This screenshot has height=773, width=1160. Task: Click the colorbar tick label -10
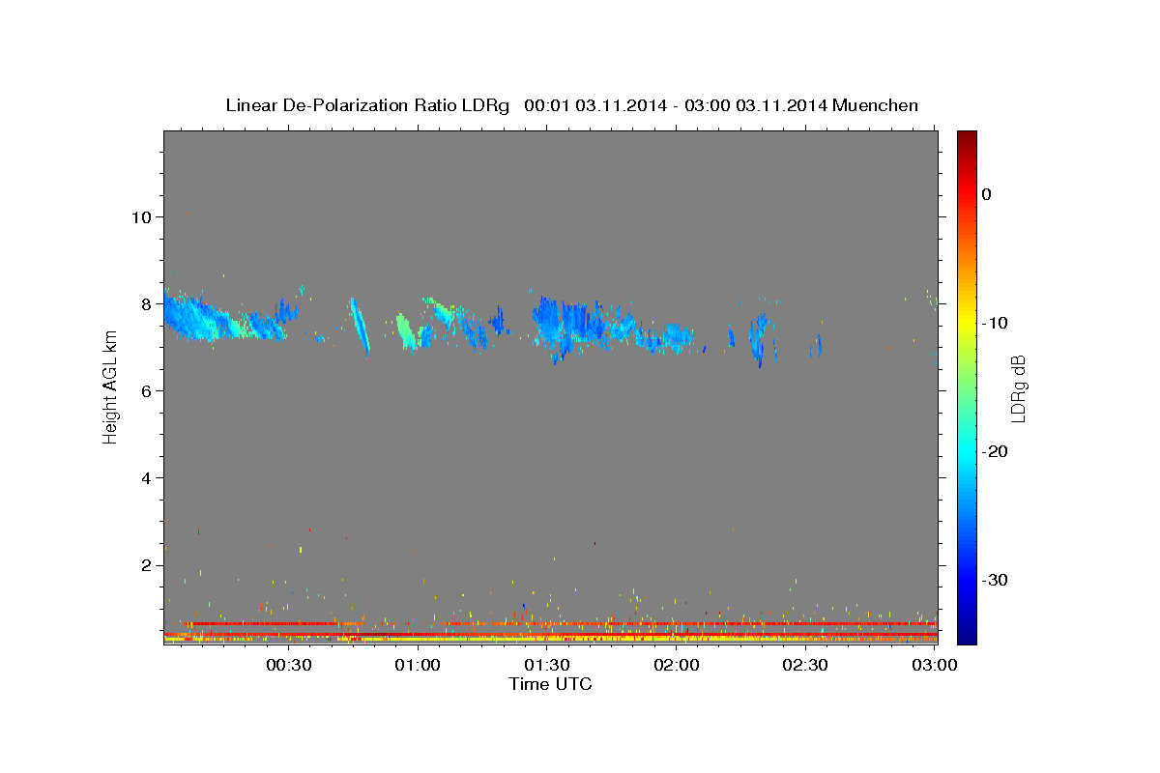(x=996, y=323)
